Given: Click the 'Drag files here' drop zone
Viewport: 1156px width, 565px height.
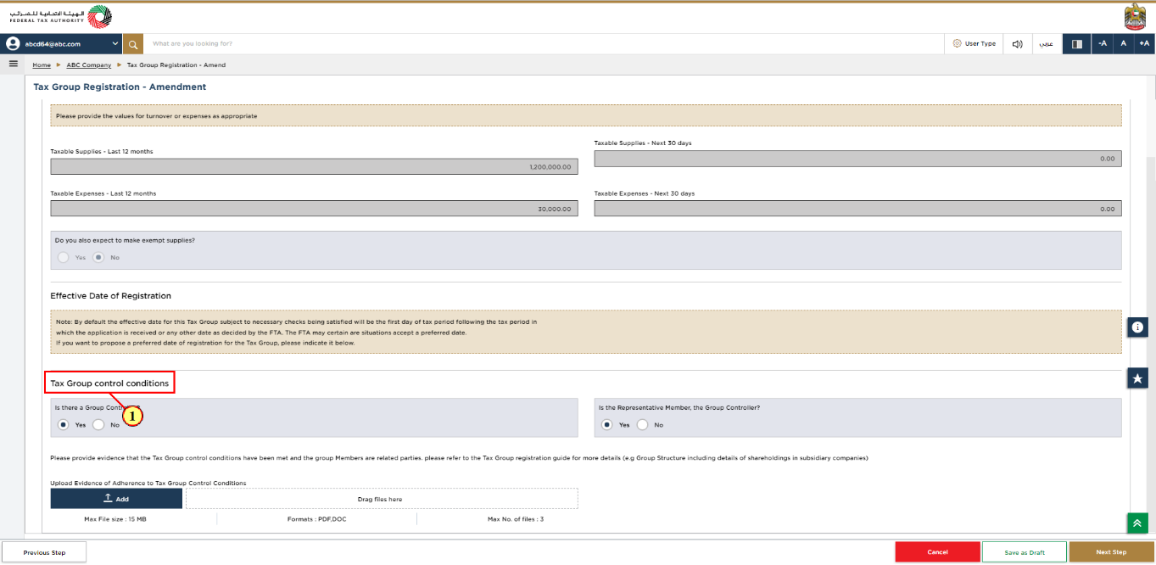Looking at the screenshot, I should pos(382,499).
